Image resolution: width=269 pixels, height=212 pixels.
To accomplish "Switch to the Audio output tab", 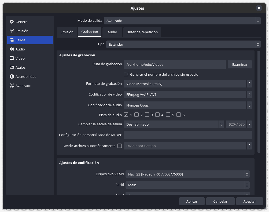I will point(112,32).
